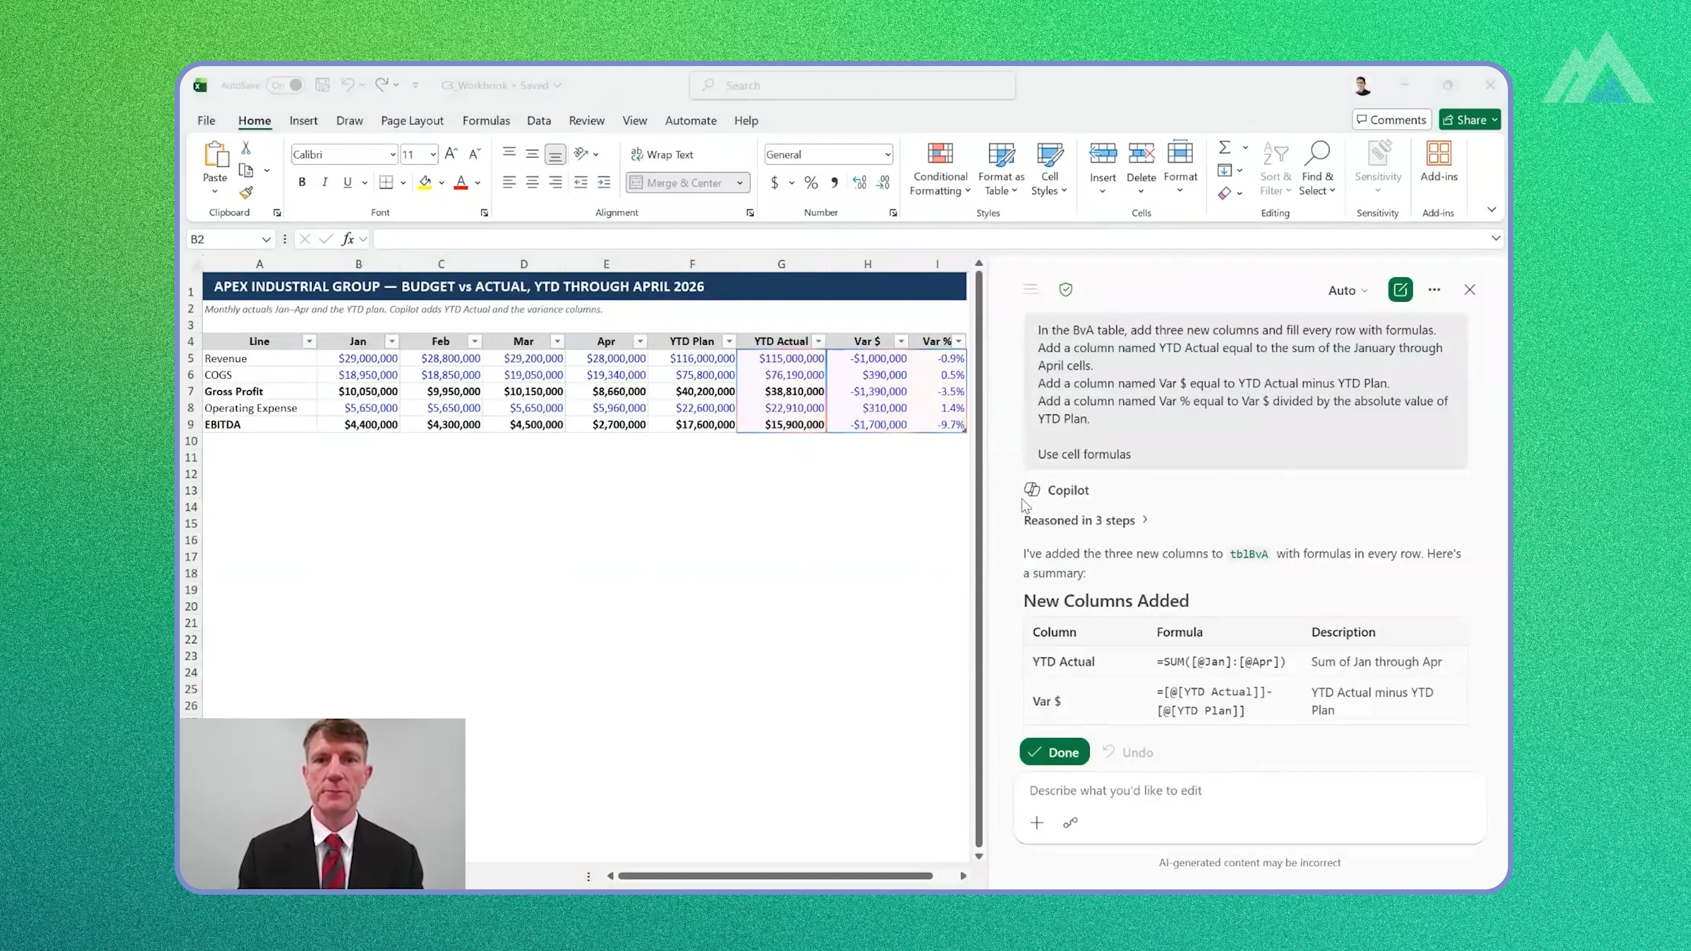The height and width of the screenshot is (951, 1691).
Task: Open the General number format dropdown
Action: (x=887, y=155)
